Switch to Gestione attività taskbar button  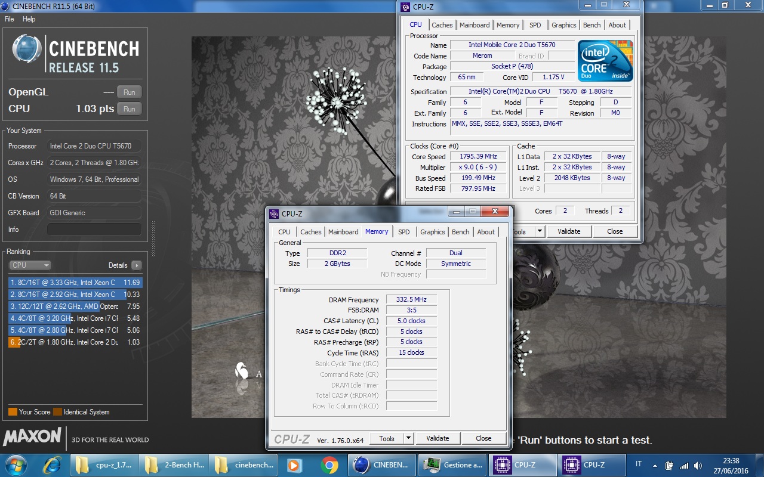click(x=454, y=465)
